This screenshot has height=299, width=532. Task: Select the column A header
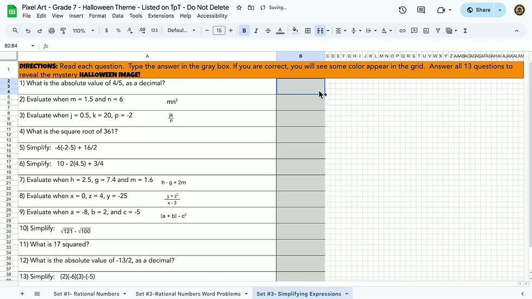tap(147, 56)
